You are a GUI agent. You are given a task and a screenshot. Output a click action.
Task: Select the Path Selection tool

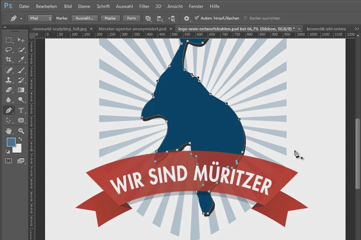click(9, 120)
